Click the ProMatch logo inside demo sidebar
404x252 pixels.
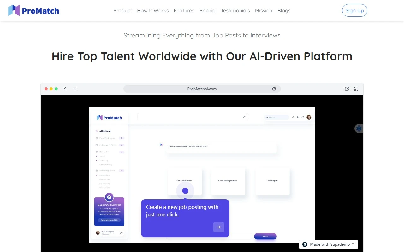pyautogui.click(x=109, y=118)
